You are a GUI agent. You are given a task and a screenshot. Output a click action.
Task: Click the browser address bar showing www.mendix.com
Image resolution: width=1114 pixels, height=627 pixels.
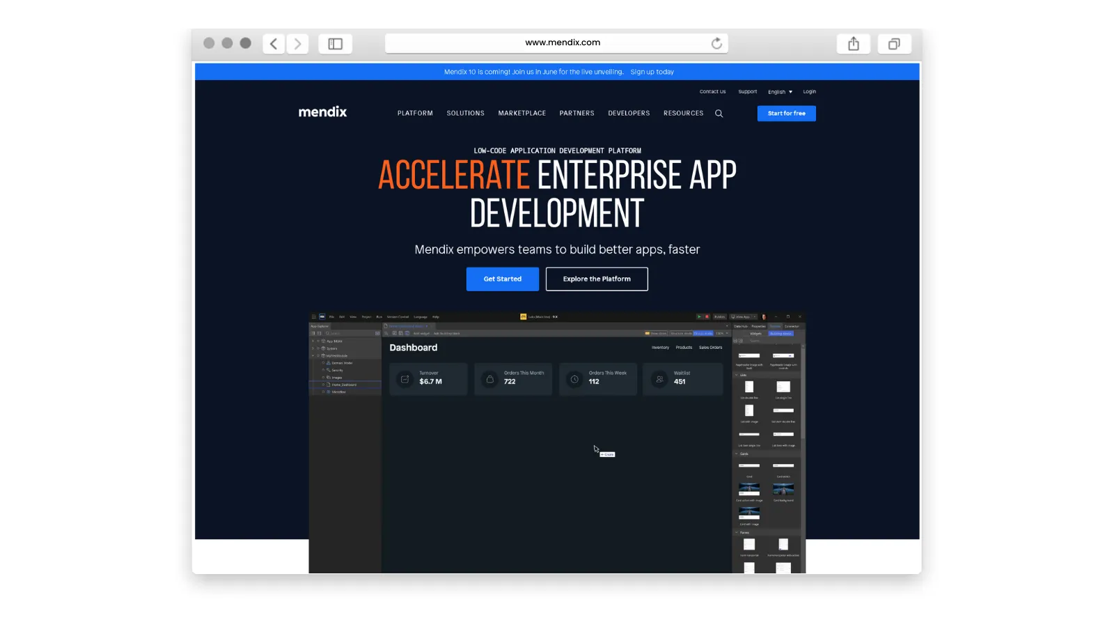click(x=557, y=42)
